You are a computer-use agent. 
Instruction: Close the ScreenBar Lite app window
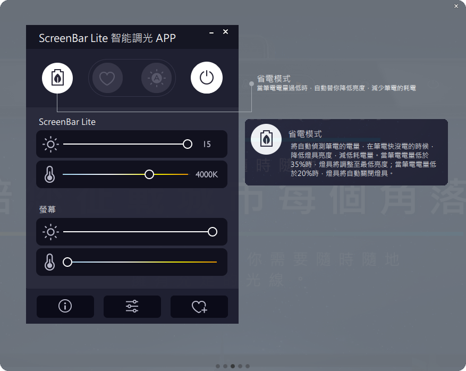click(226, 32)
